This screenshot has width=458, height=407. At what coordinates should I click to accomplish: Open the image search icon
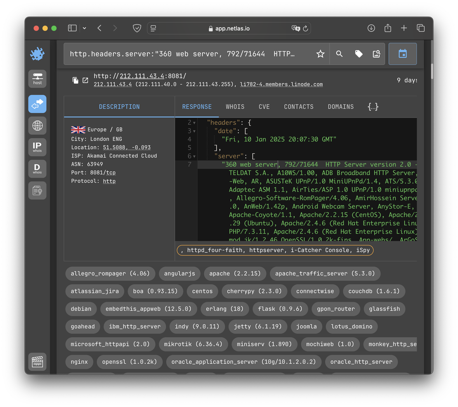376,54
